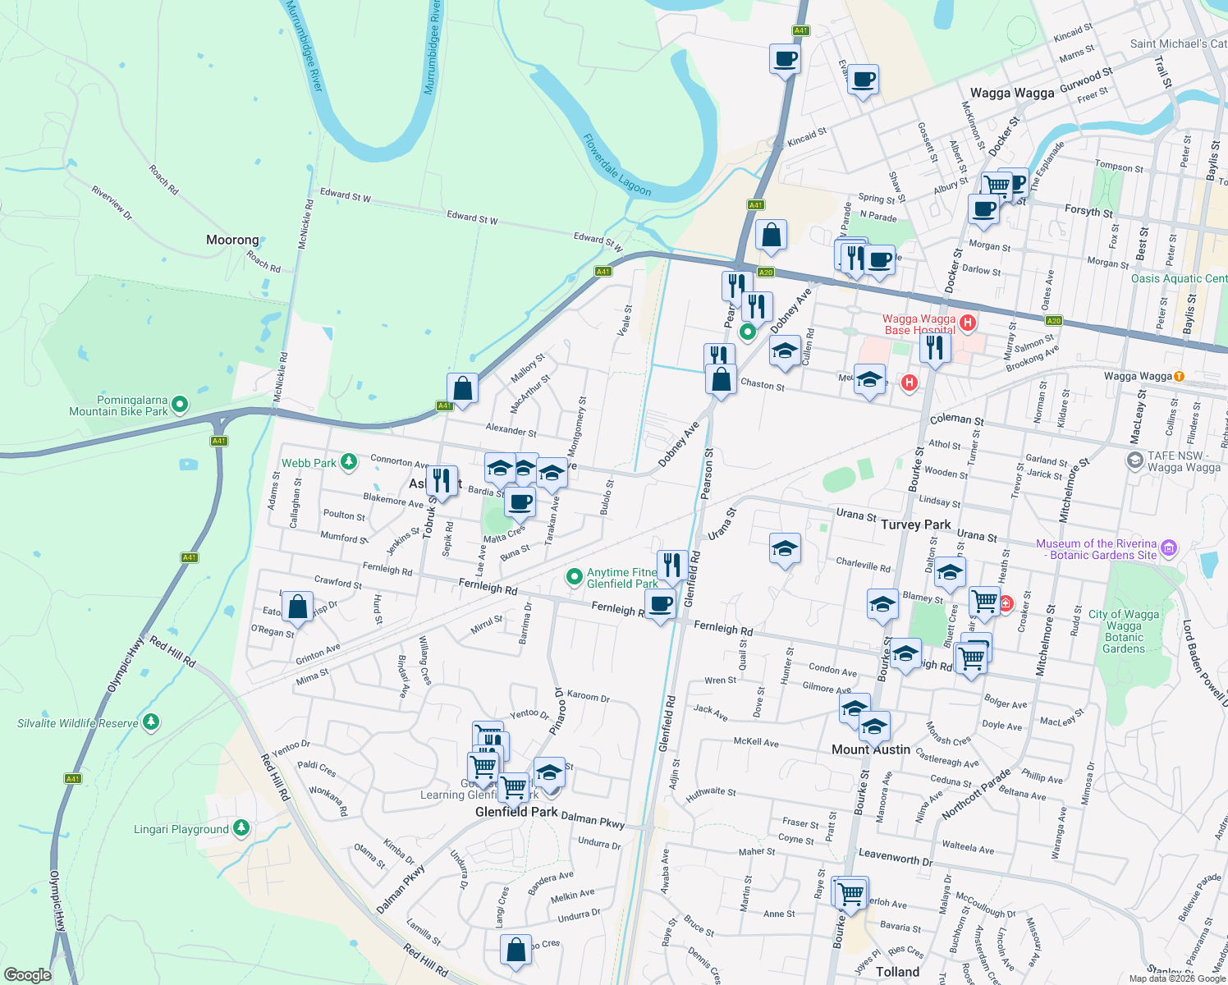Select the school marker east of the Glenfield Park shops
Screen dimensions: 1228x985
tap(549, 773)
